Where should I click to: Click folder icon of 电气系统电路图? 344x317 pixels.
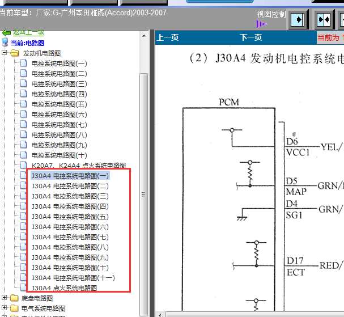14,308
